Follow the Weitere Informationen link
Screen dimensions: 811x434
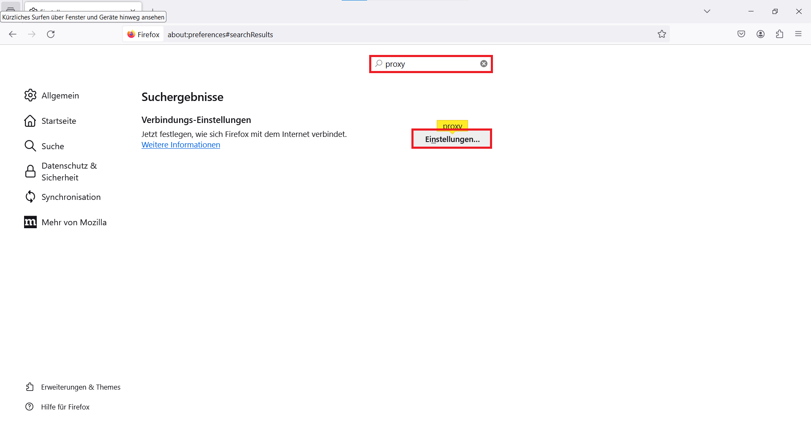pos(180,145)
